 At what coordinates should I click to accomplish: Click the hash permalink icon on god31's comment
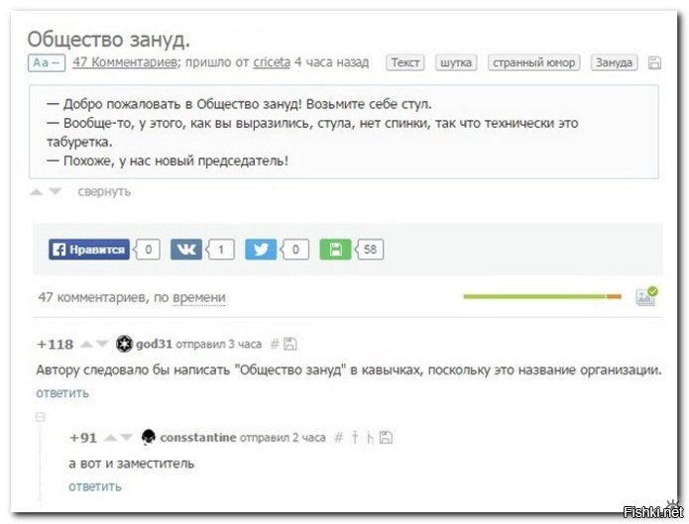click(x=275, y=345)
